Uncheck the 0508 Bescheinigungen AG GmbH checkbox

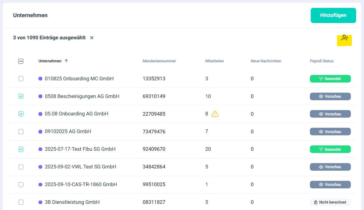(21, 96)
